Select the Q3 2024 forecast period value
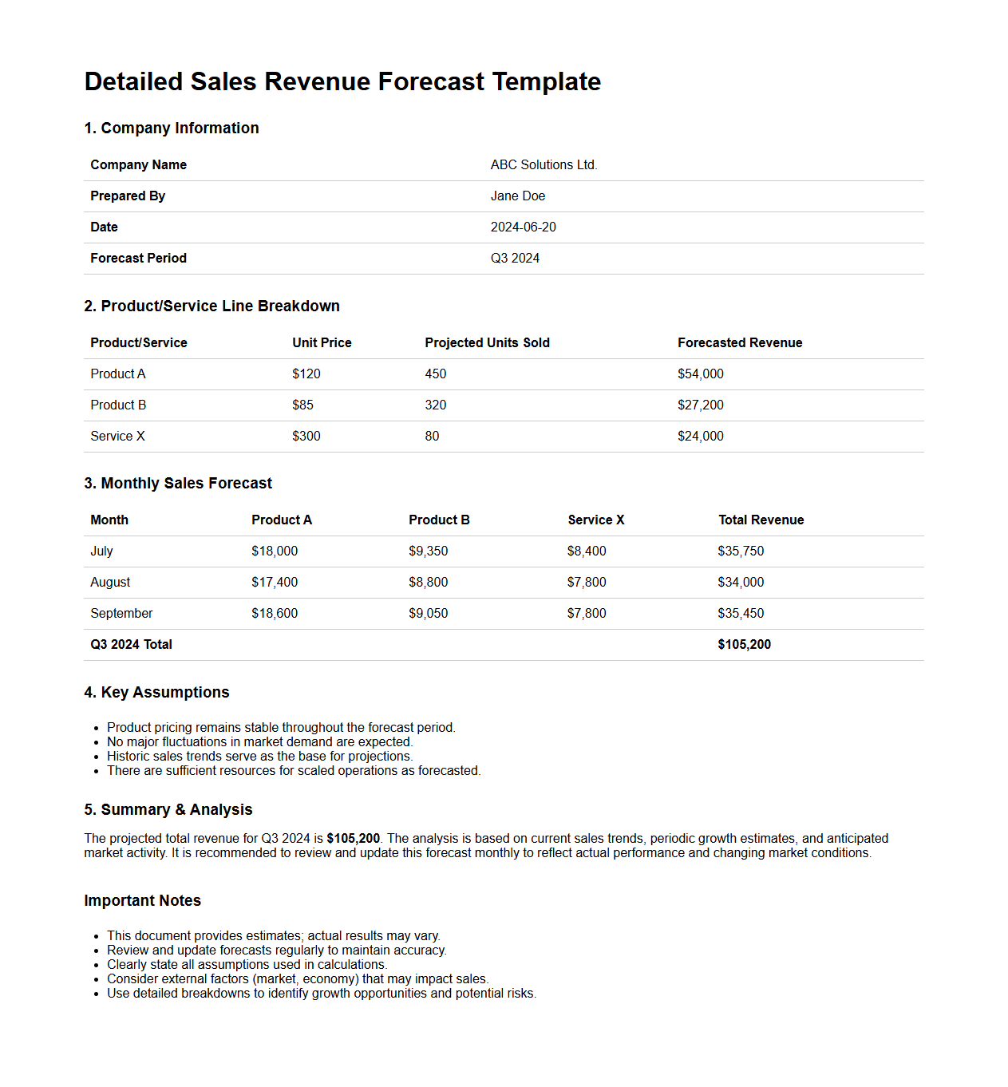The image size is (1008, 1087). point(515,258)
